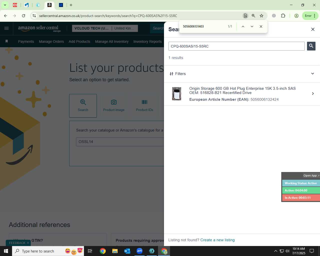Open the Windows Start menu
Screen dimensions: 320x256
coord(6,251)
